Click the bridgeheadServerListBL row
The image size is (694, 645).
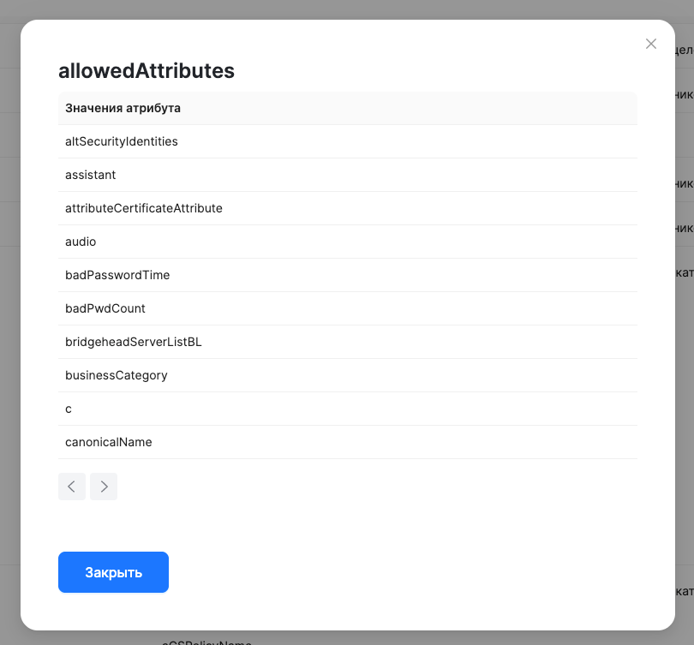(x=133, y=342)
